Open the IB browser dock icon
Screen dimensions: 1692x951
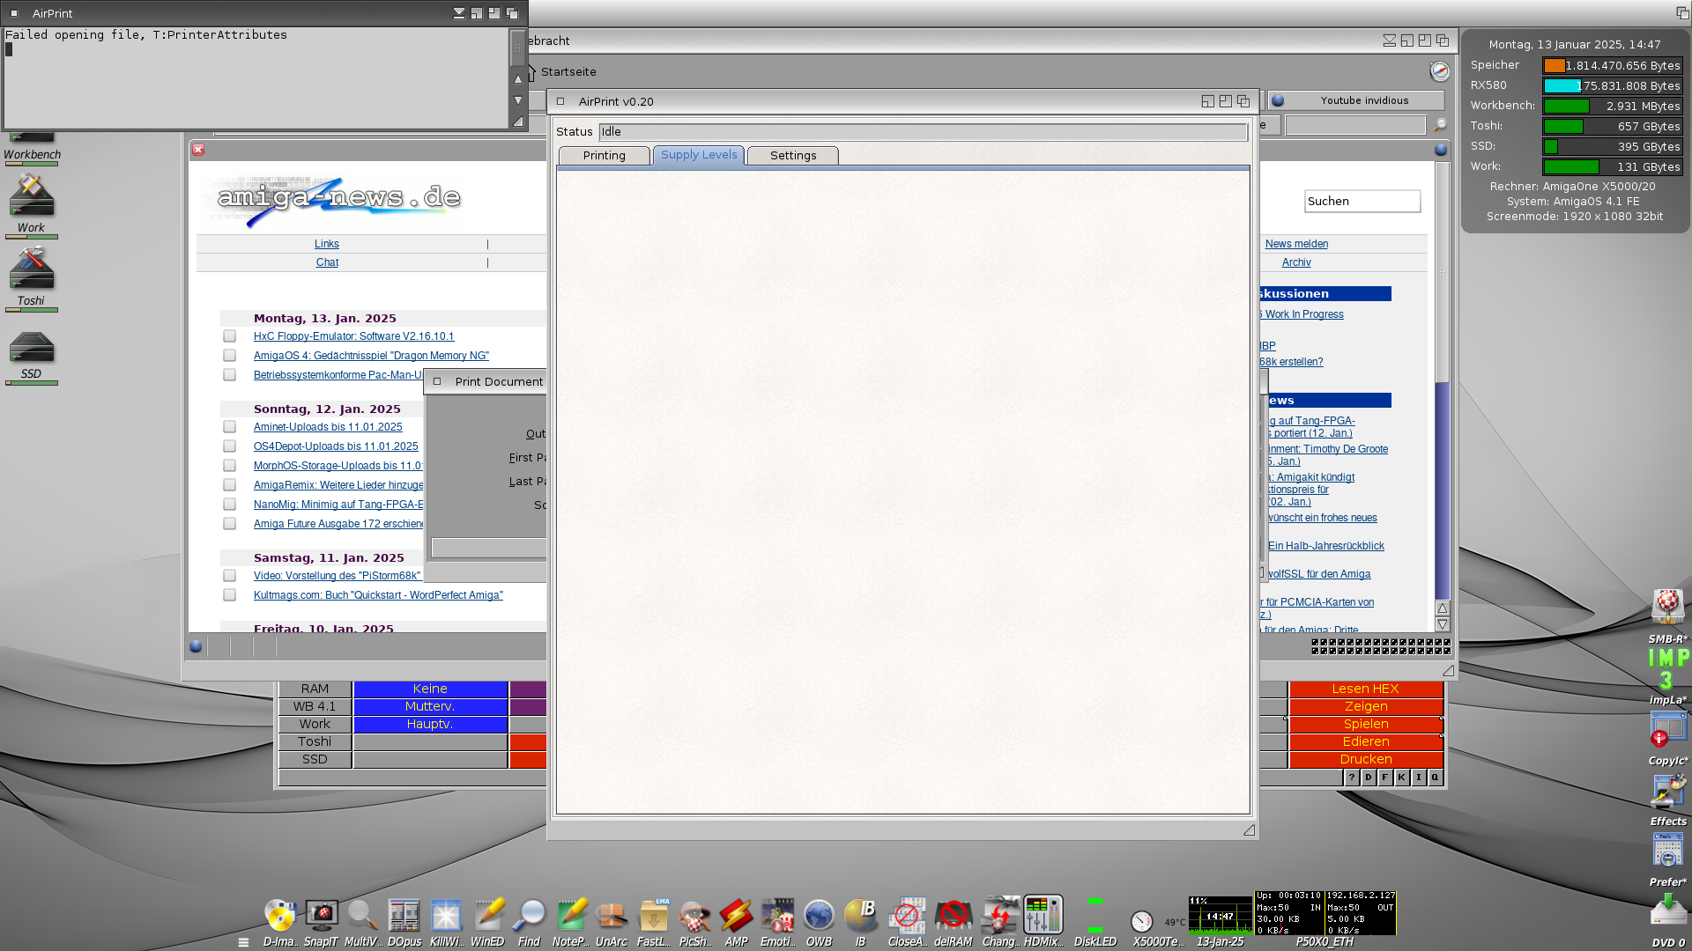pyautogui.click(x=860, y=916)
